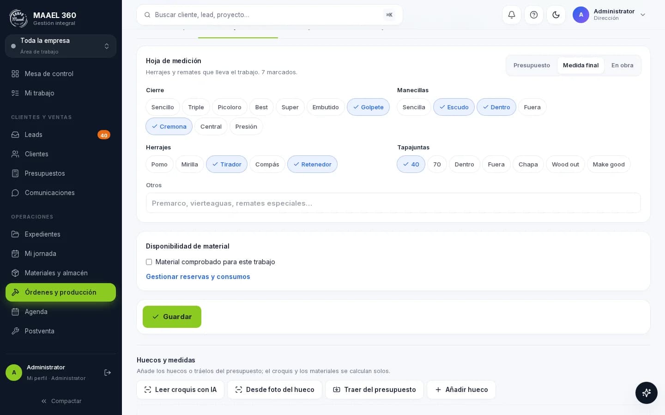Select the Fuera manecilla chip
The width and height of the screenshot is (665, 415).
click(532, 107)
